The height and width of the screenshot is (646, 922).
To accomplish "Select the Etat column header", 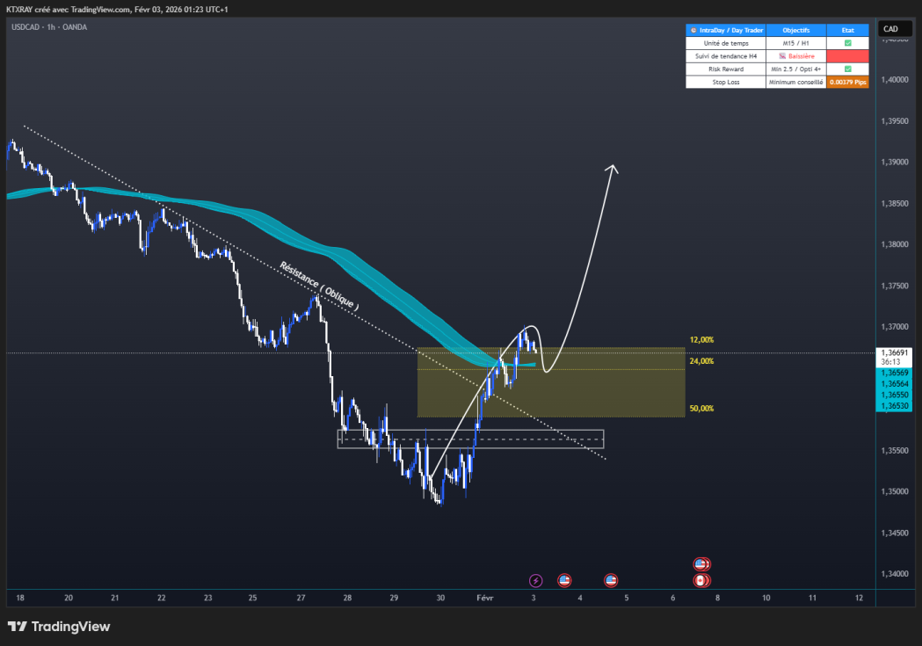I will (846, 30).
